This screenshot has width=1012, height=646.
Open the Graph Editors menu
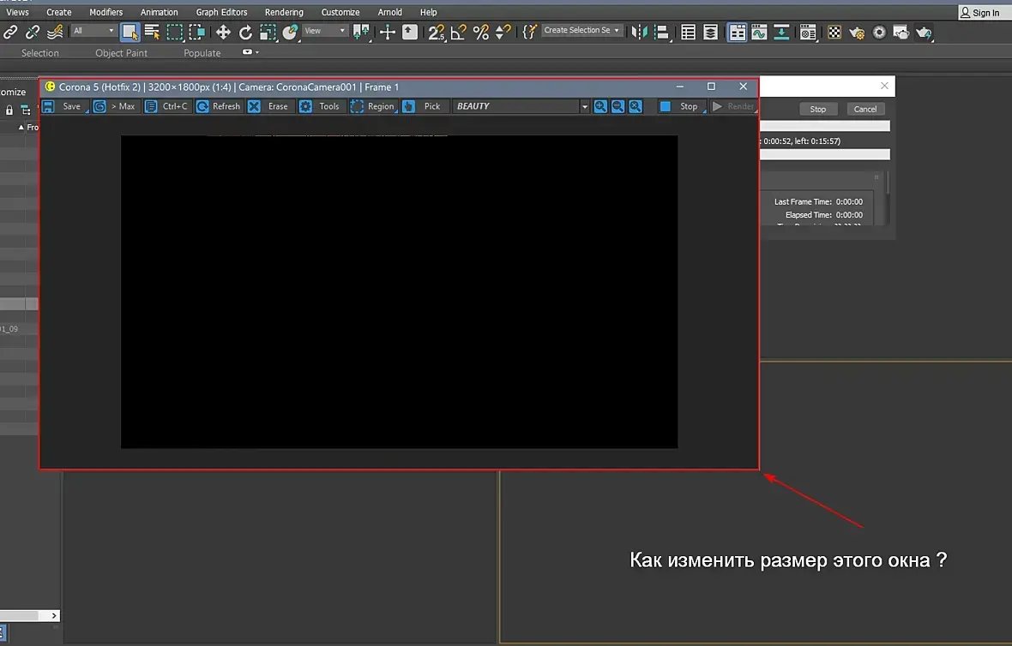coord(221,12)
